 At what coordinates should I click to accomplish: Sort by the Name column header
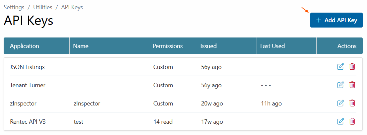(x=81, y=46)
